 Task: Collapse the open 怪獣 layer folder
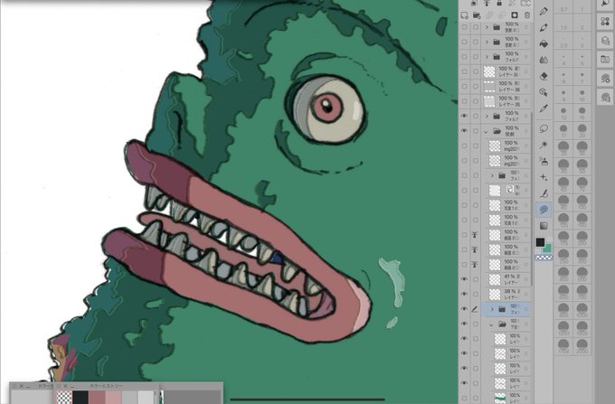click(487, 131)
